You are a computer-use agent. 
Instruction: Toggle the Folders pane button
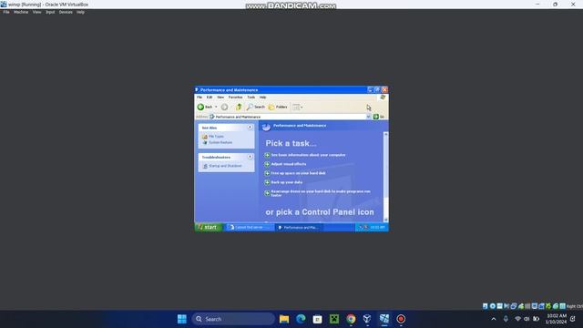278,108
